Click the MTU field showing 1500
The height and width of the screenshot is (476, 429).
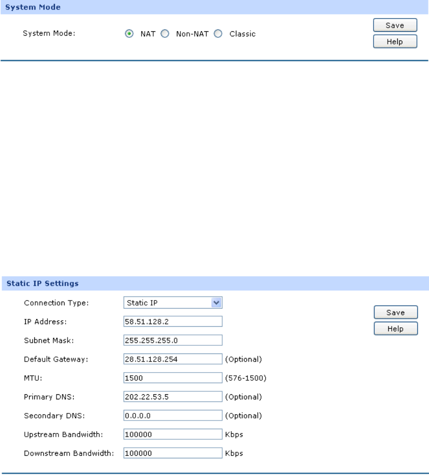[173, 378]
